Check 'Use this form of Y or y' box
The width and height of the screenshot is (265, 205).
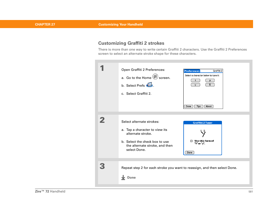191,141
